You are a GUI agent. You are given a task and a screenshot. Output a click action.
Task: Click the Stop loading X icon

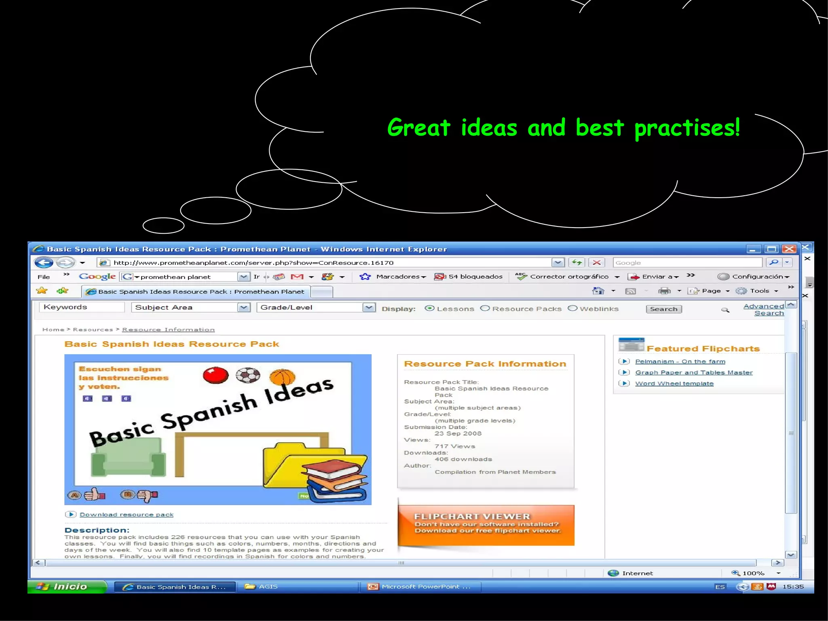point(596,262)
